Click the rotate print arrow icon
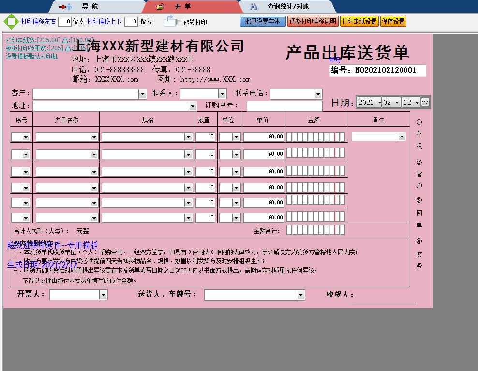The height and width of the screenshot is (371, 478). (x=169, y=21)
